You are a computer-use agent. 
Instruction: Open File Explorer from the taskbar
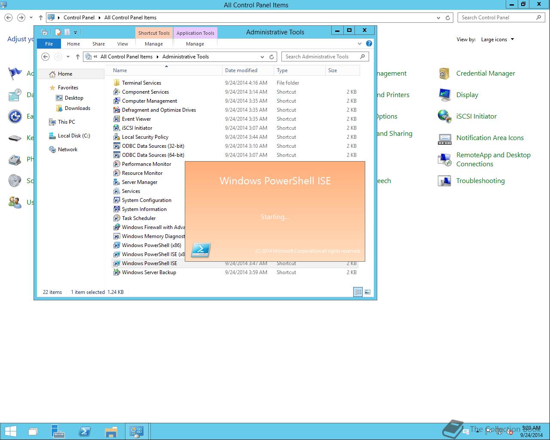pos(111,431)
